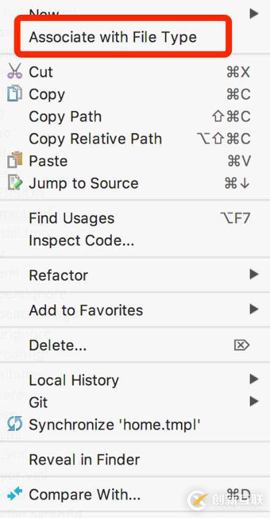This screenshot has height=518, width=270.
Task: Open the Git submenu arrow
Action: point(254,401)
